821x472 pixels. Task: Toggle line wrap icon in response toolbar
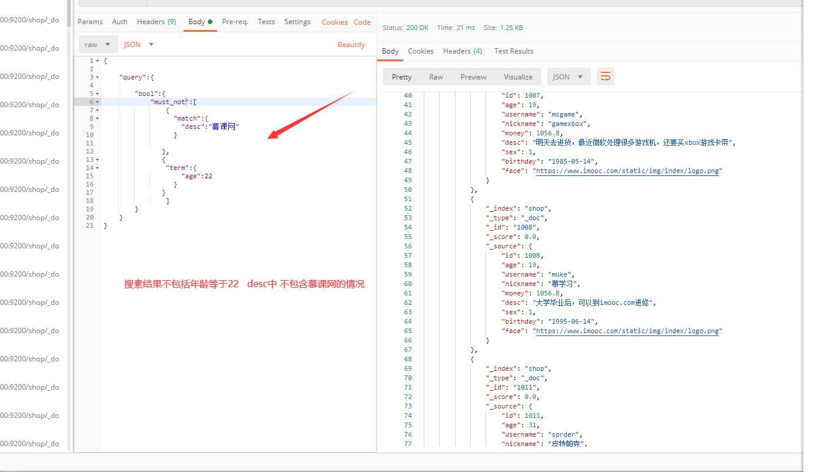pos(605,77)
